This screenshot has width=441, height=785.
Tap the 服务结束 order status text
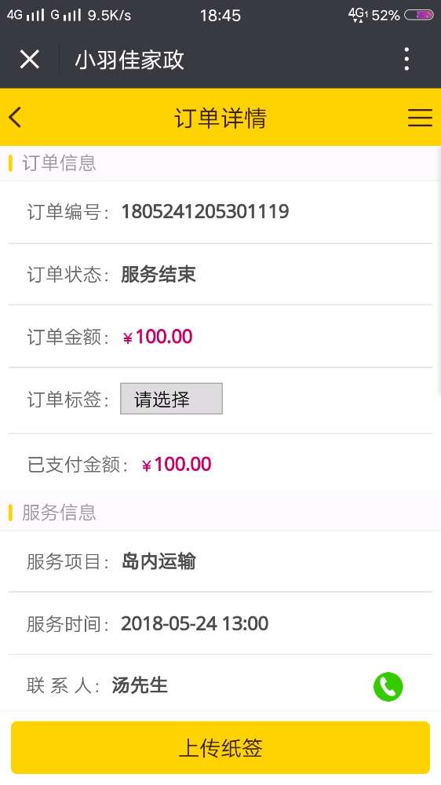159,274
